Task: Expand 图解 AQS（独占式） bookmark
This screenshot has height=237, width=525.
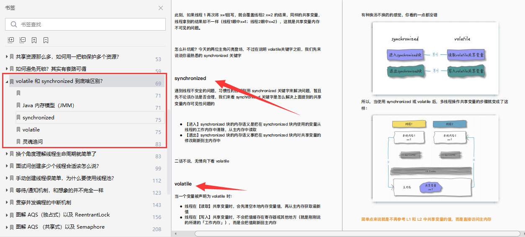Action: click(7, 215)
